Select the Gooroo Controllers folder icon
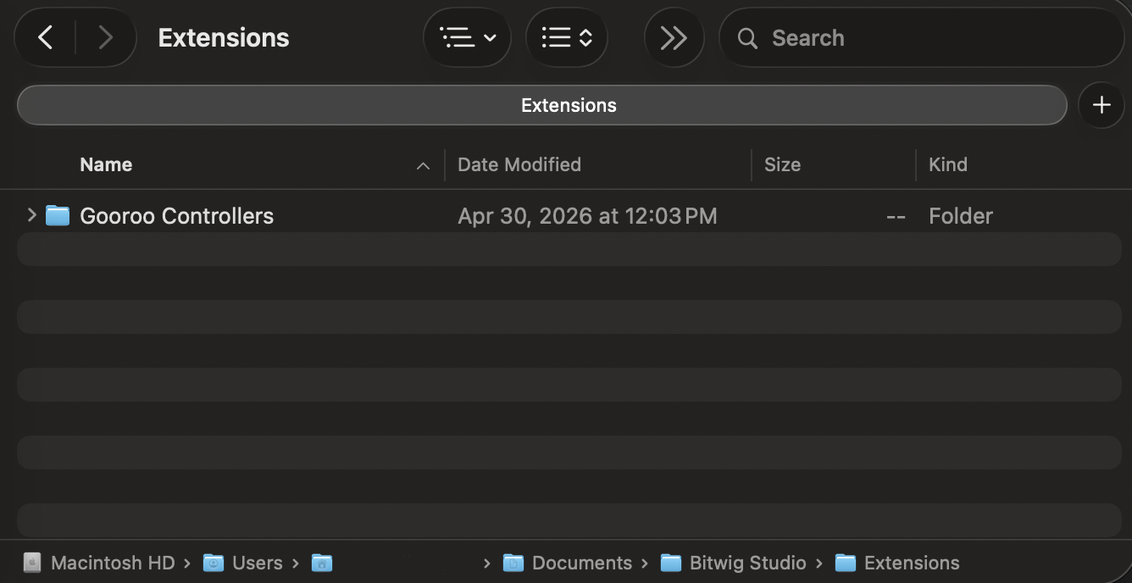The height and width of the screenshot is (583, 1132). 58,215
